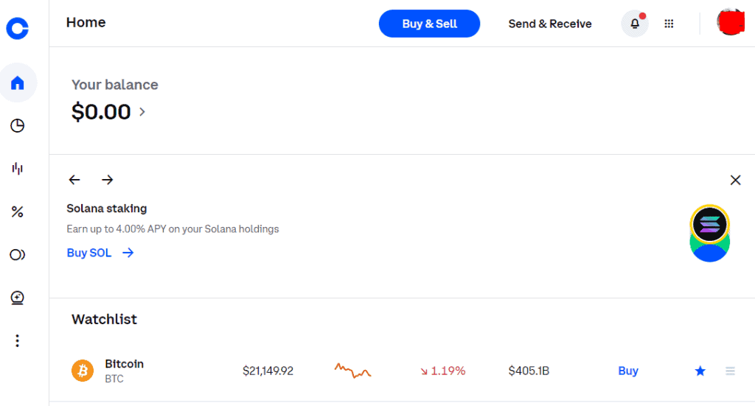The height and width of the screenshot is (406, 755).
Task: Open the percent earn icon in sidebar
Action: [18, 212]
